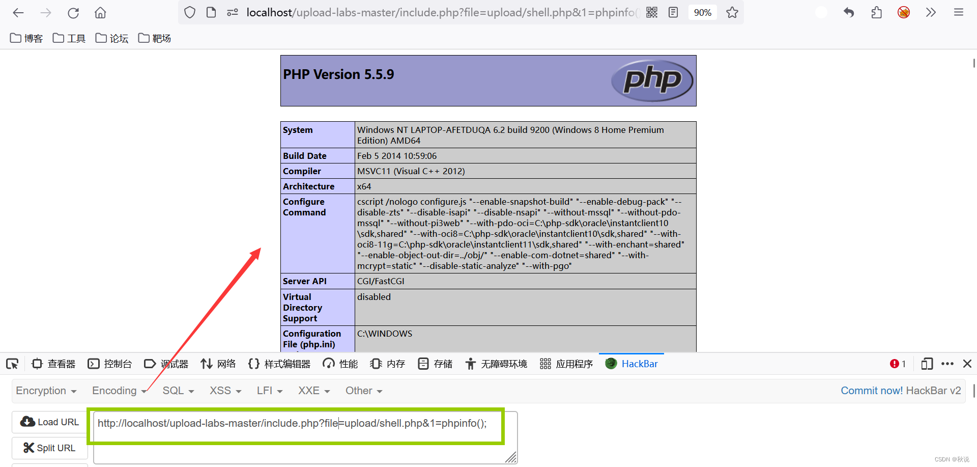Click the 90% zoom level indicator
Viewport: 977px width, 467px height.
click(703, 12)
